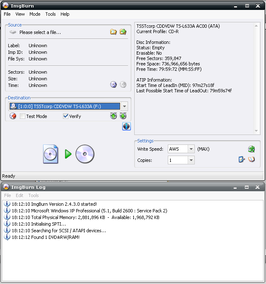
Task: Click the ImgBurn title bar logo
Action: coord(6,6)
